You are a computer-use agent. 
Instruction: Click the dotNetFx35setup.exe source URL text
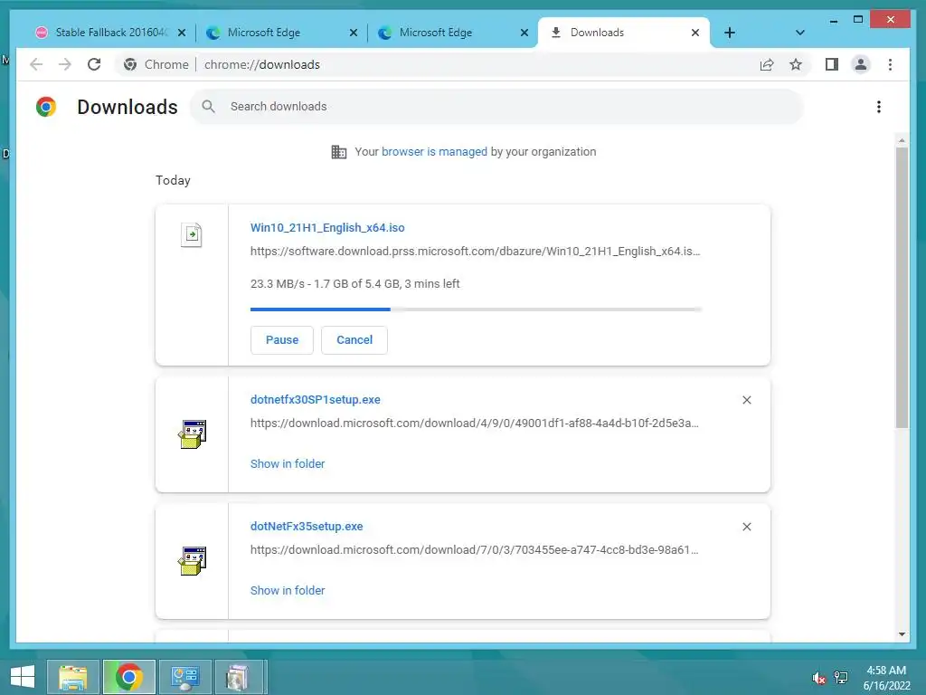[x=474, y=549]
